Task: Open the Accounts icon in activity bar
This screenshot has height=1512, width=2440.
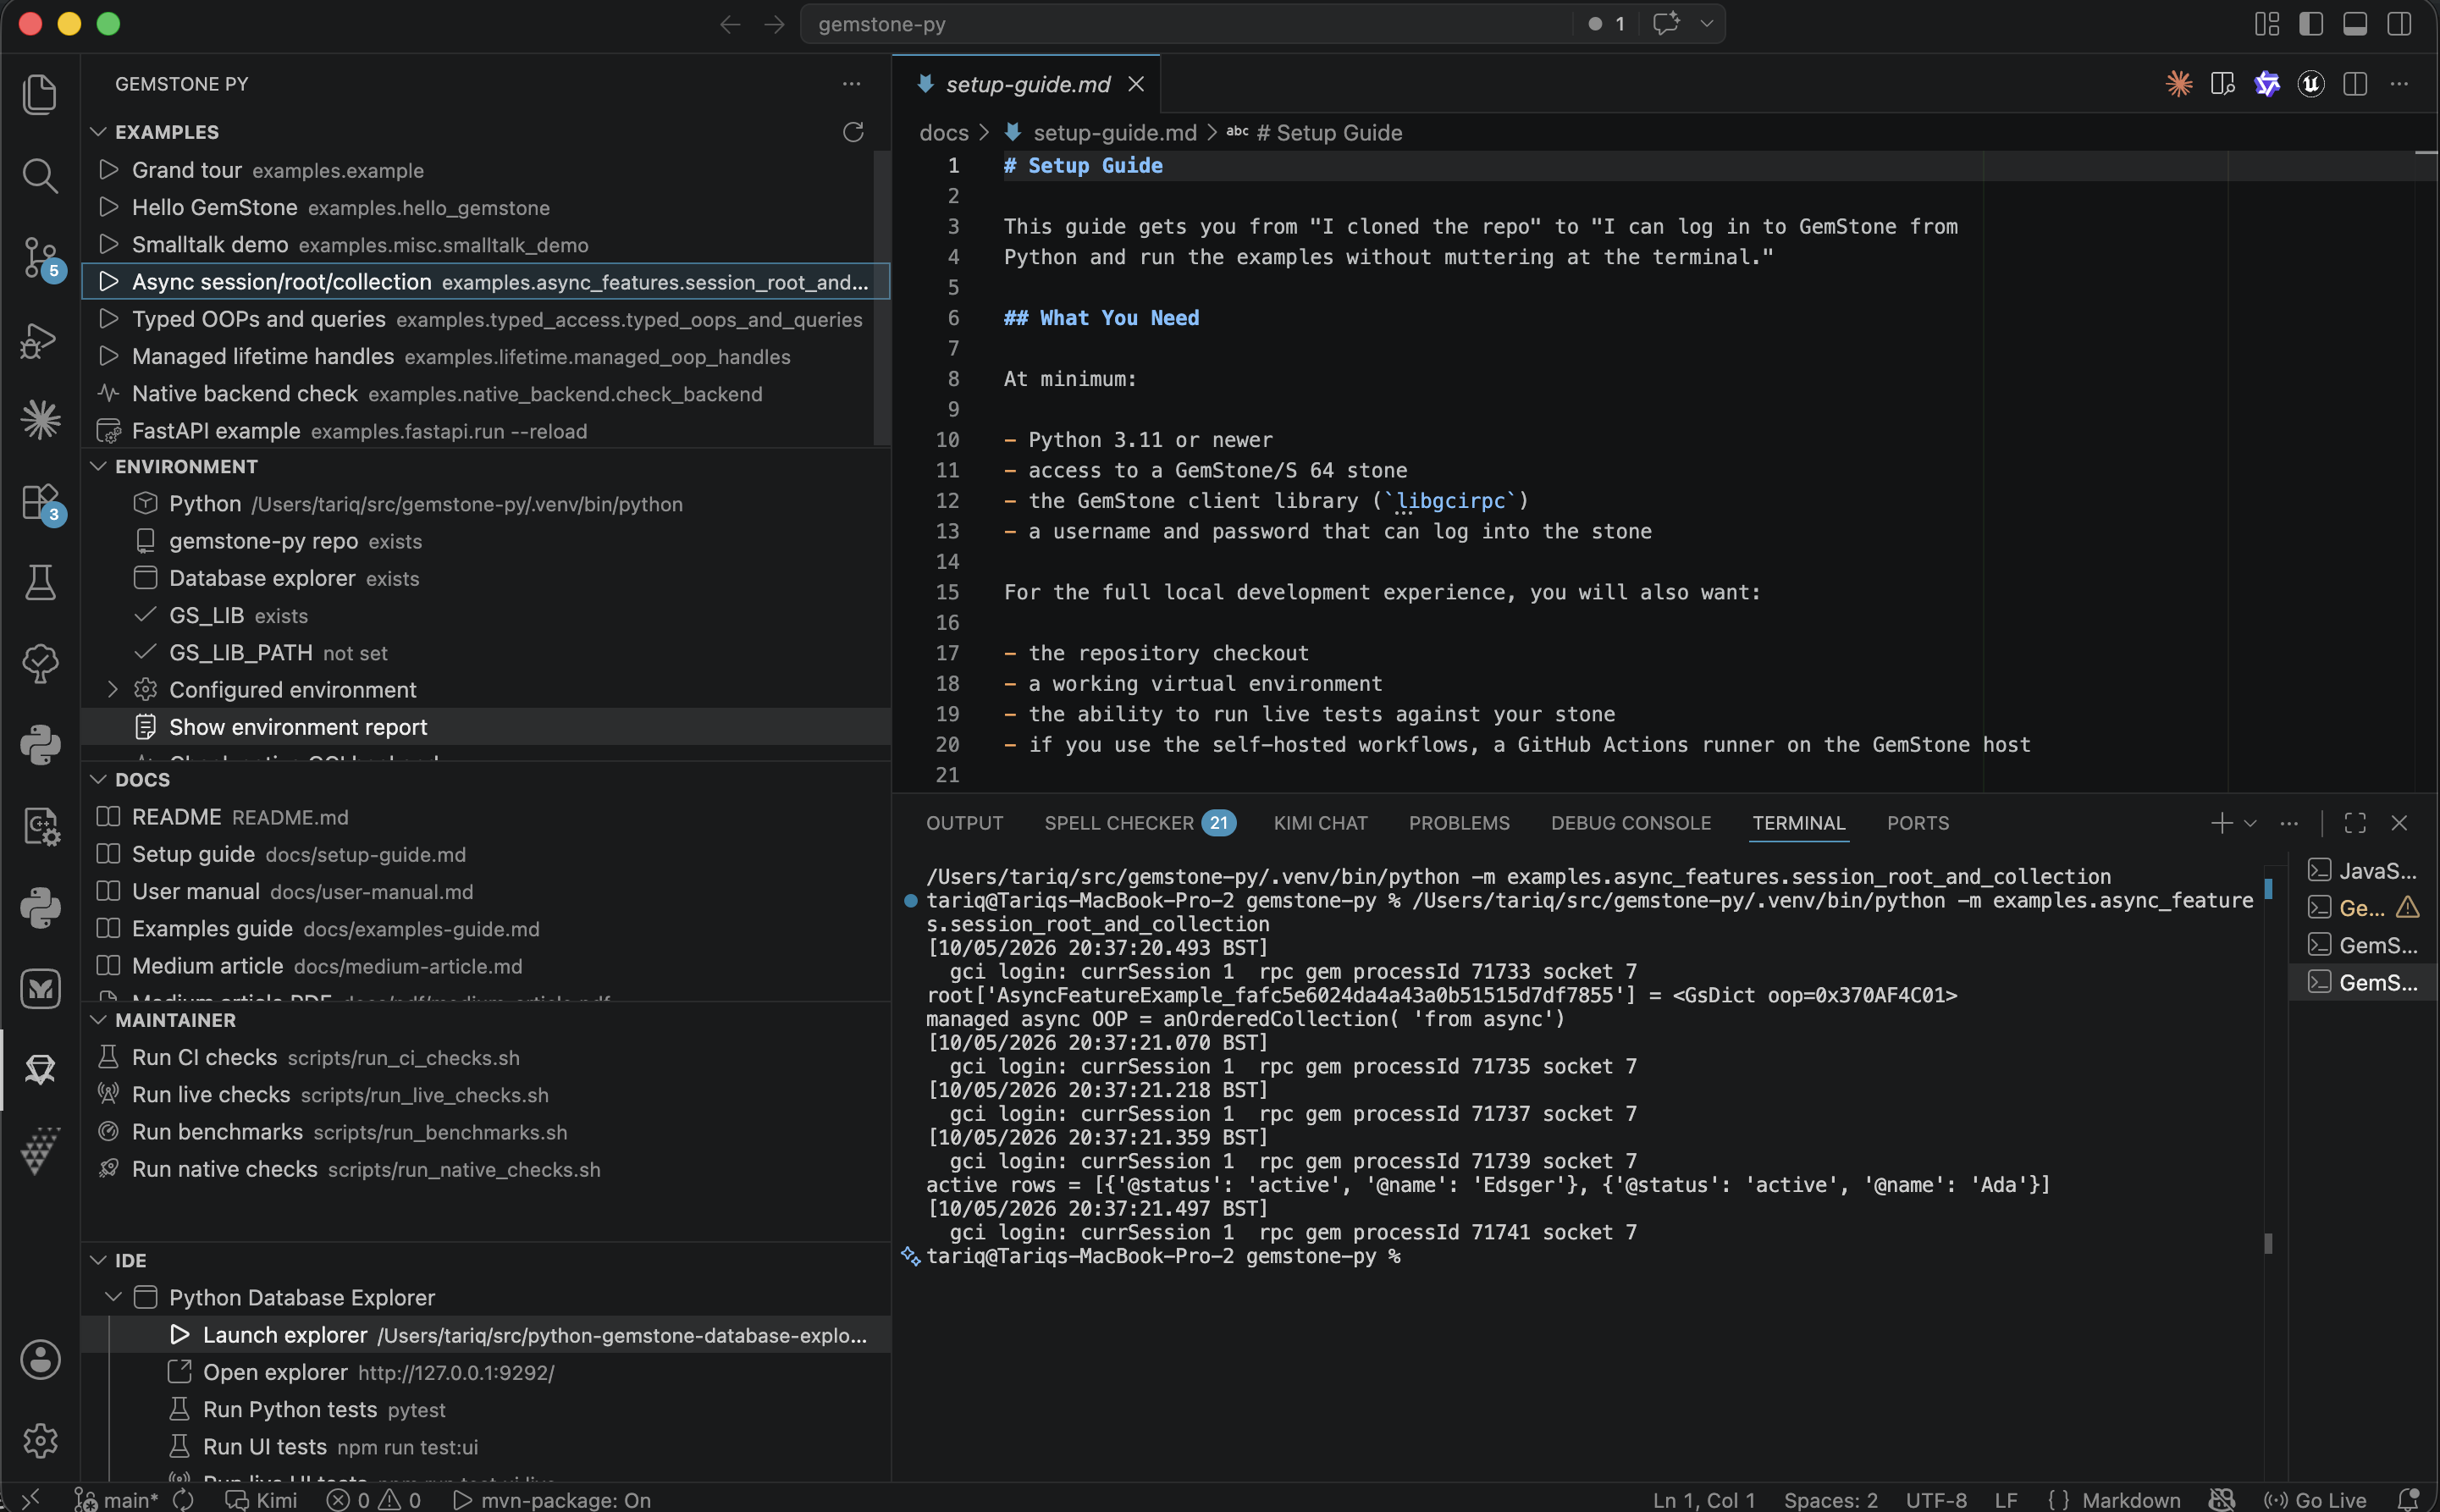Action: (x=40, y=1360)
